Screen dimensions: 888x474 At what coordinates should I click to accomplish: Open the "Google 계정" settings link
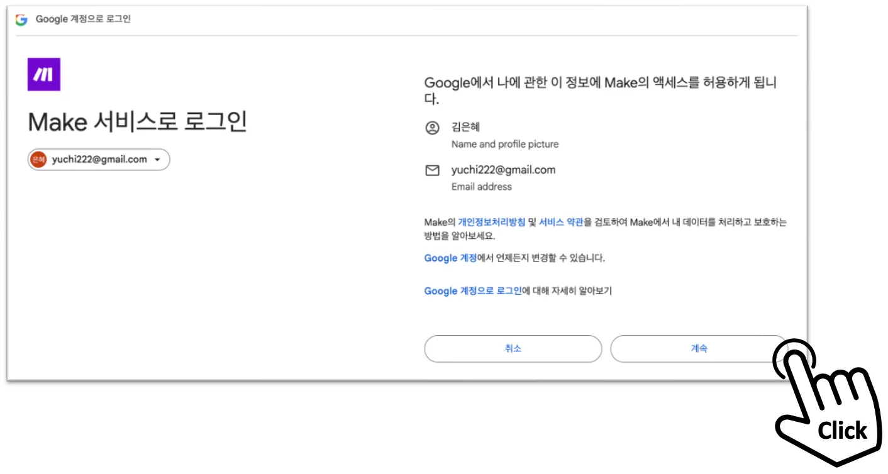click(450, 258)
